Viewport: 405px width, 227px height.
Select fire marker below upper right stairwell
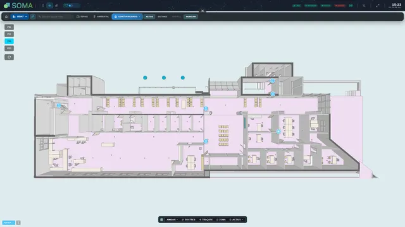pyautogui.click(x=273, y=94)
